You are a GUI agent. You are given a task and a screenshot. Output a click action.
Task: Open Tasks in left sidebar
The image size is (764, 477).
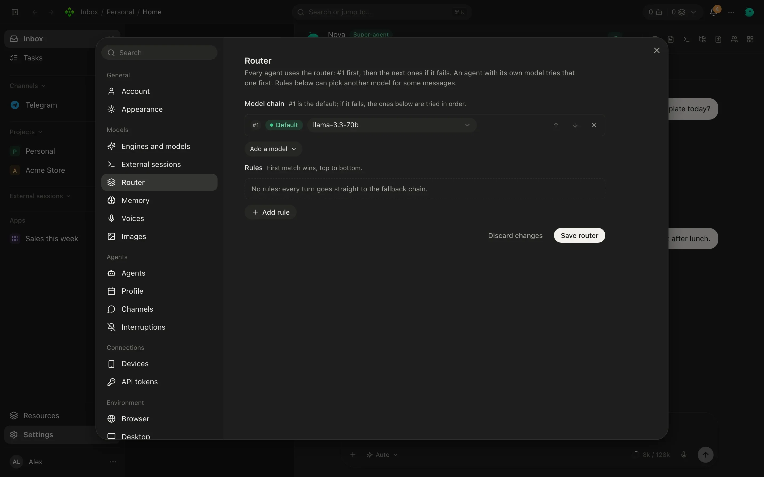pos(33,58)
